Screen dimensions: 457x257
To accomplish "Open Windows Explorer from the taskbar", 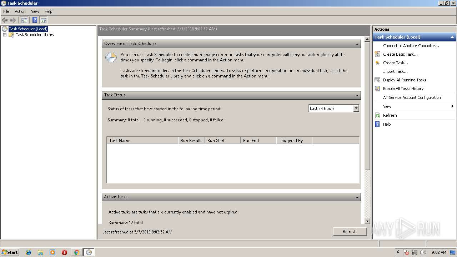I will pyautogui.click(x=40, y=252).
